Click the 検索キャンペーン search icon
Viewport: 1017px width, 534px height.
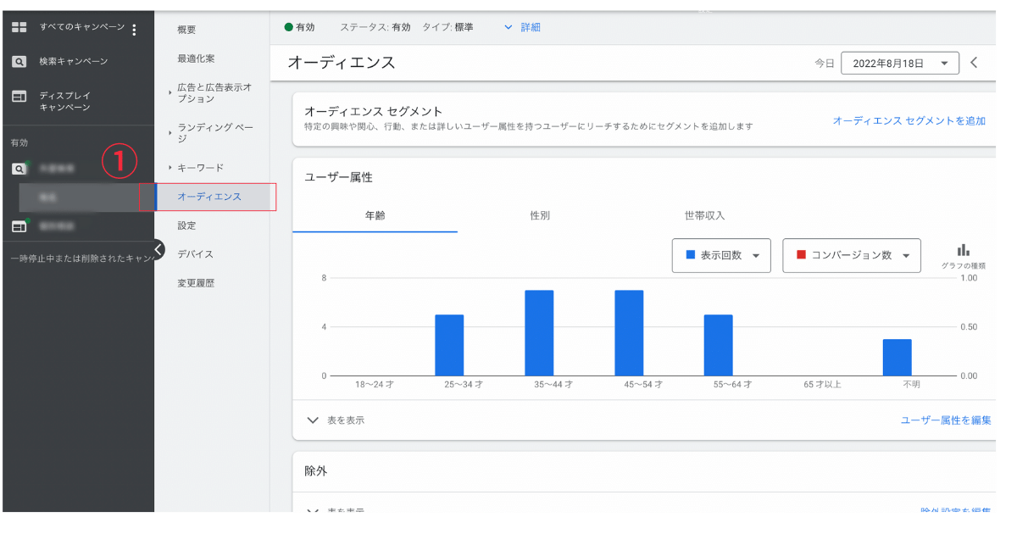pyautogui.click(x=19, y=62)
